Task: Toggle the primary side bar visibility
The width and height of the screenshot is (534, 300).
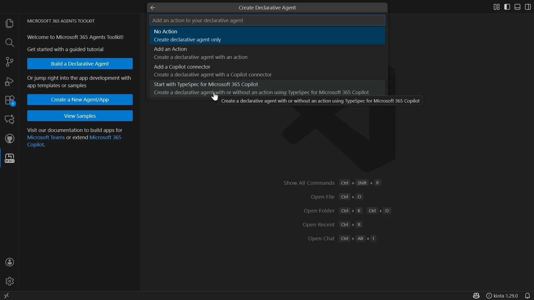Action: [x=507, y=7]
